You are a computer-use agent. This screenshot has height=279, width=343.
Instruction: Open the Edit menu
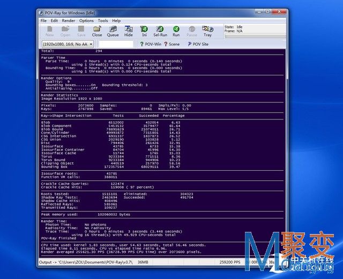click(x=54, y=20)
